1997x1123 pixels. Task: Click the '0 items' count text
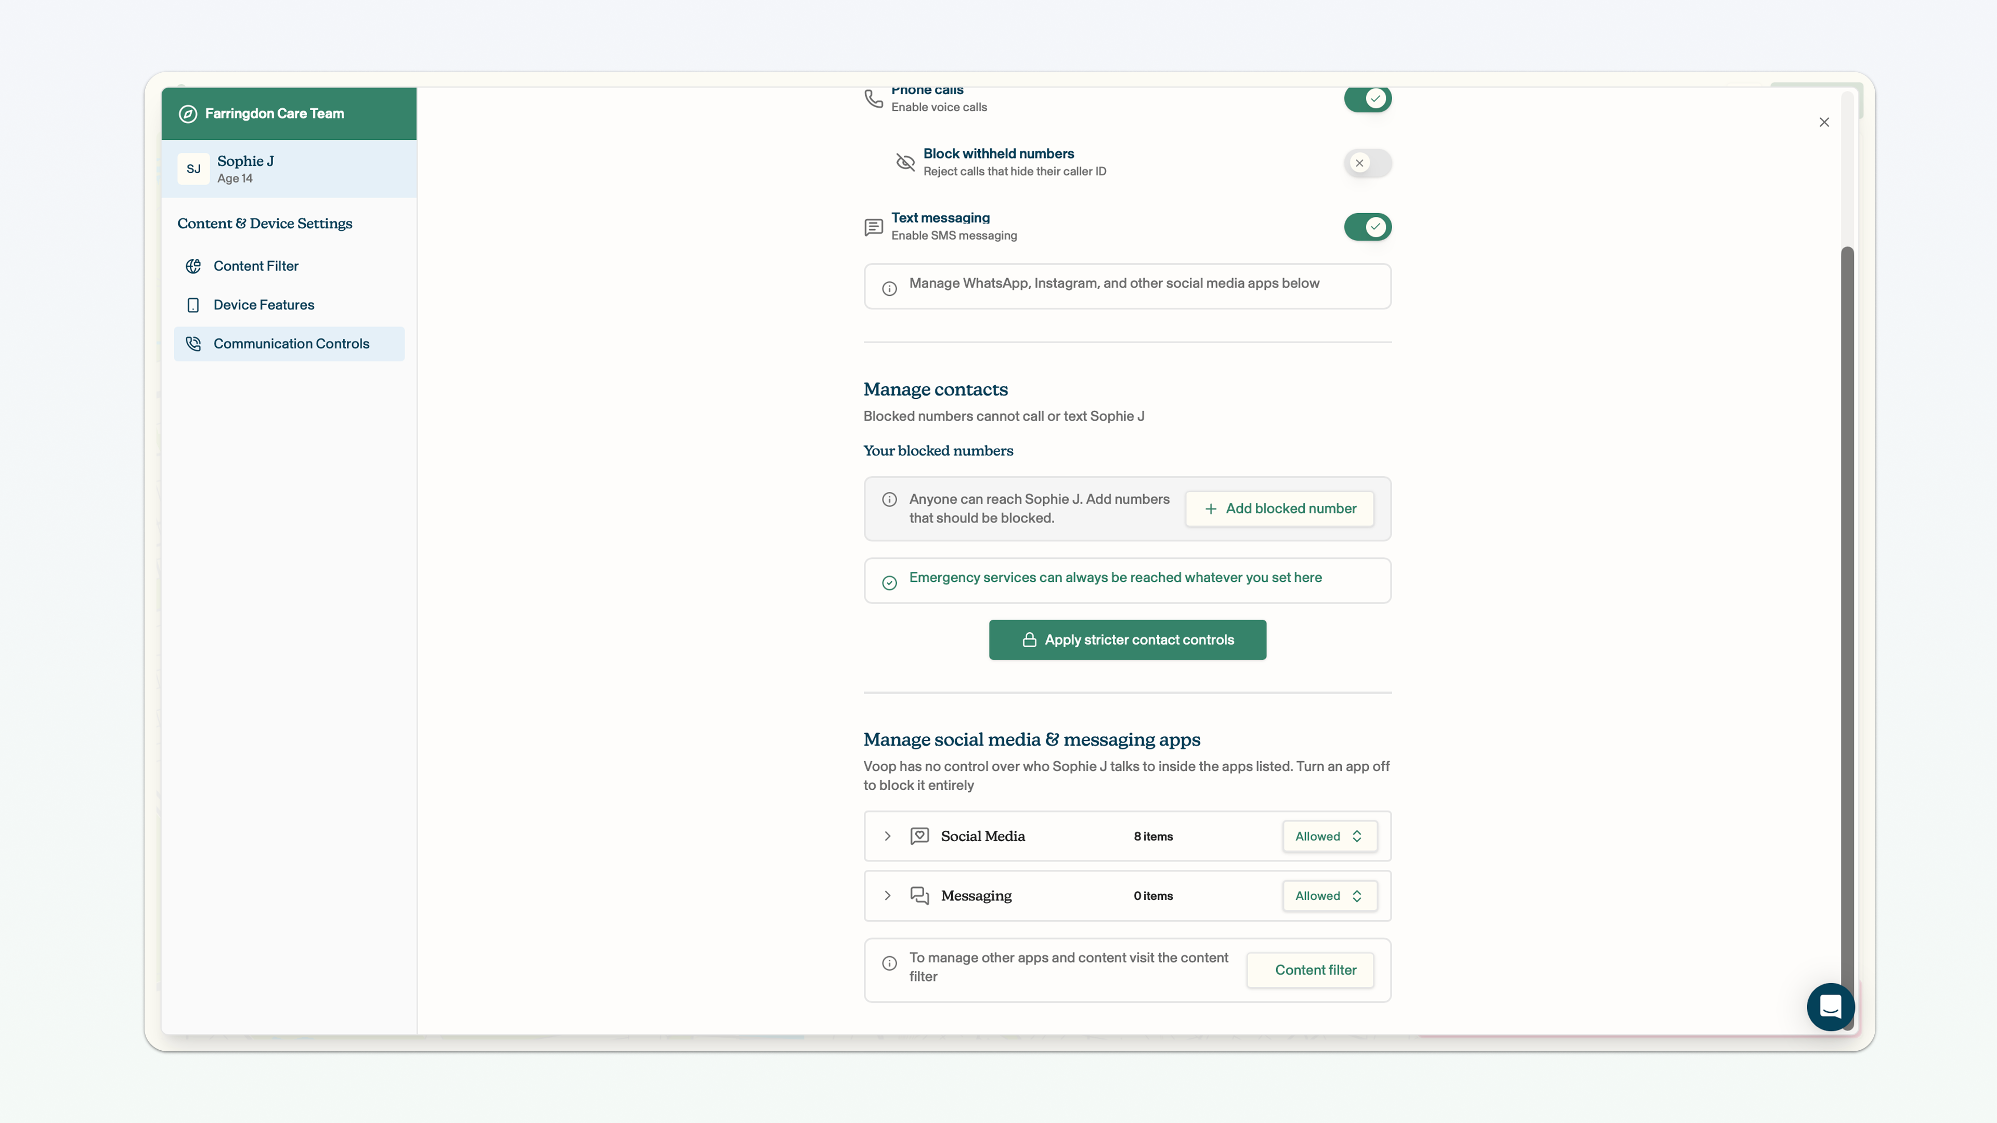(x=1153, y=896)
